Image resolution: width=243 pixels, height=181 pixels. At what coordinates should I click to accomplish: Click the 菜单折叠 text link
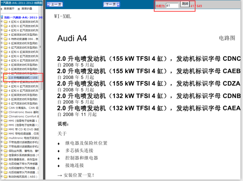coord(27,9)
